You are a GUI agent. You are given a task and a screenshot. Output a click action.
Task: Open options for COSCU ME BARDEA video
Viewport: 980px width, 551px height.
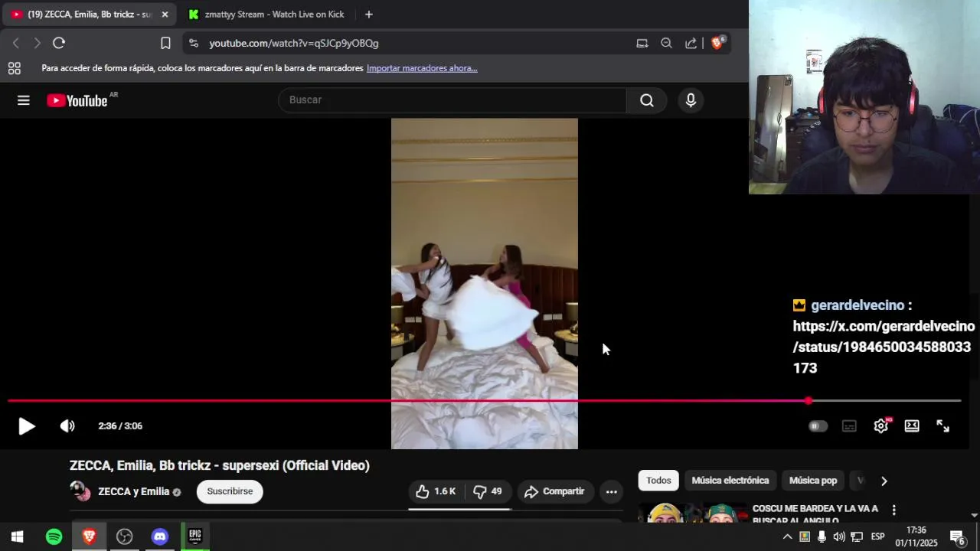893,510
